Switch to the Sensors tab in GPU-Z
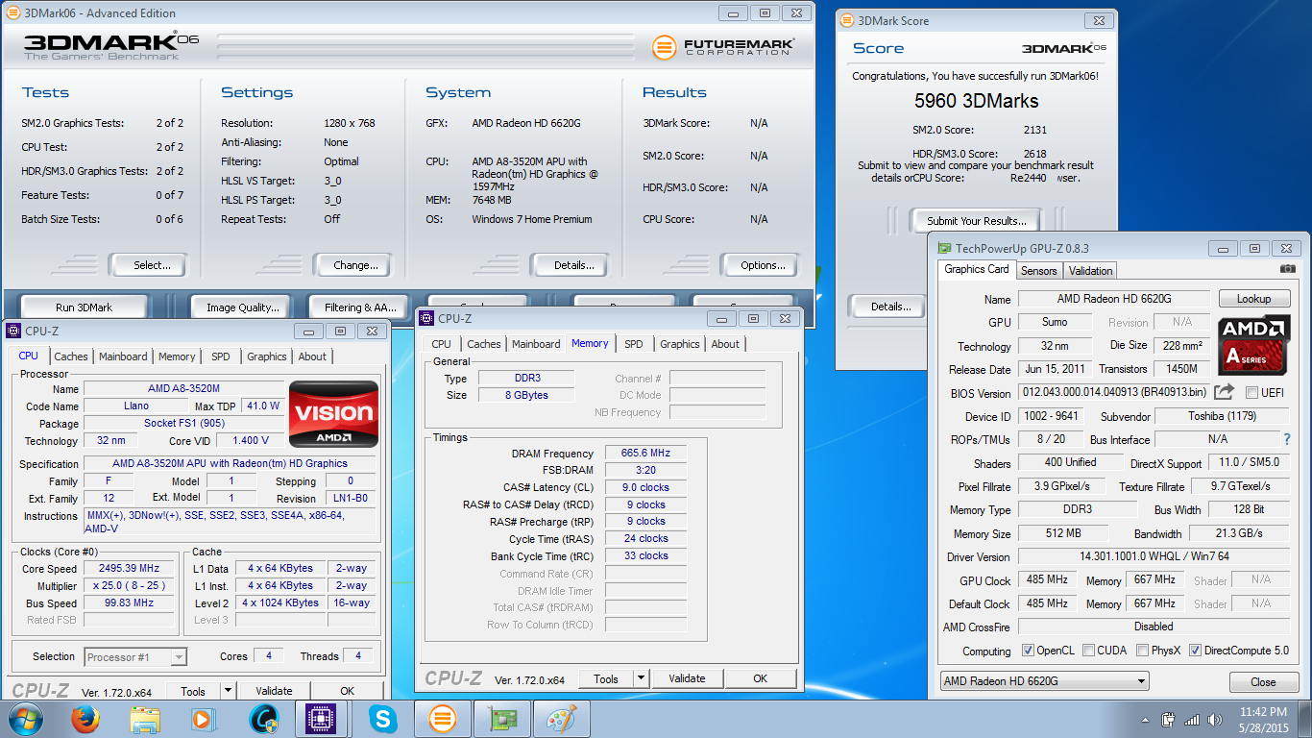1312x738 pixels. click(1038, 271)
